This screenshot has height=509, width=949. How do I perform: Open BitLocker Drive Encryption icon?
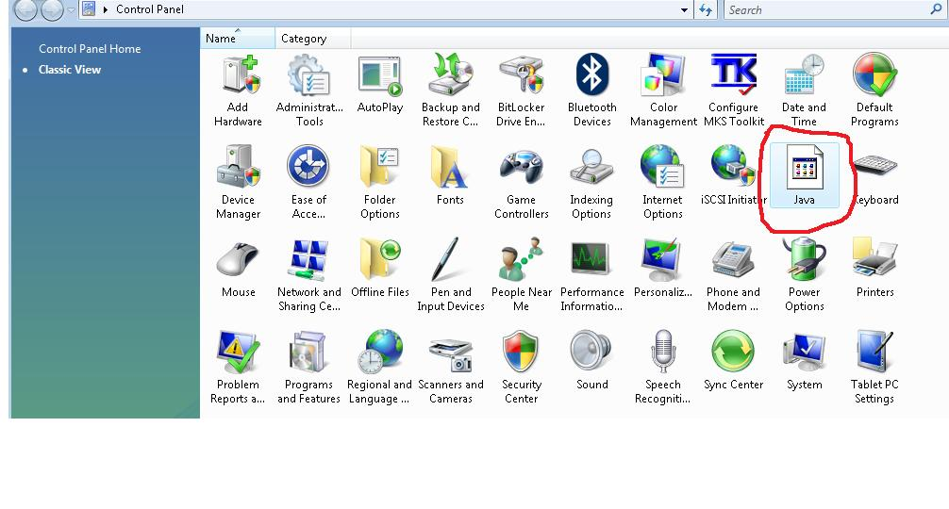click(x=521, y=90)
